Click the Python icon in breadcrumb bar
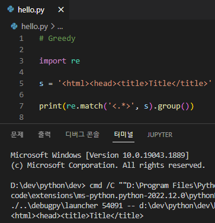 coord(14,26)
